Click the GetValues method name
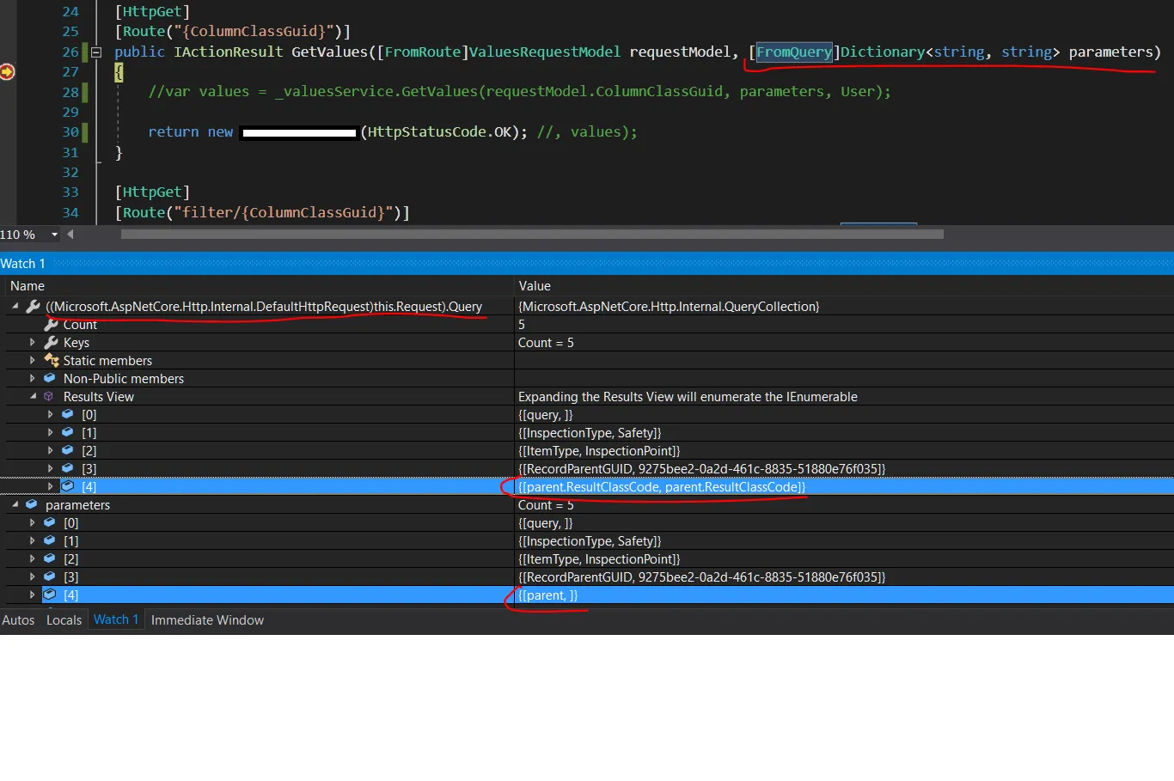The image size is (1174, 781). 329,52
